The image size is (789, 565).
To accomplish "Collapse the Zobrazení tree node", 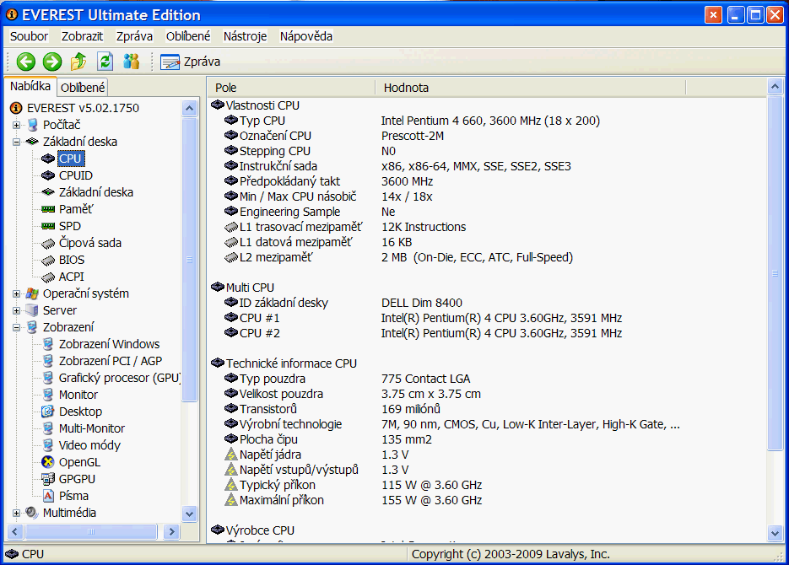I will 16,328.
